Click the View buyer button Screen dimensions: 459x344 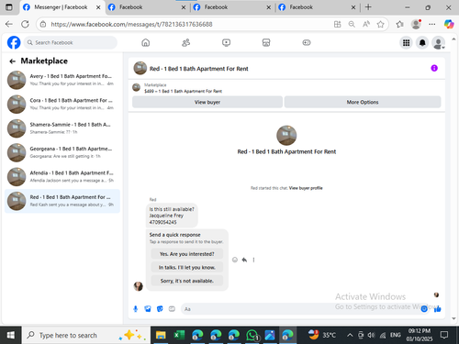[x=207, y=102]
